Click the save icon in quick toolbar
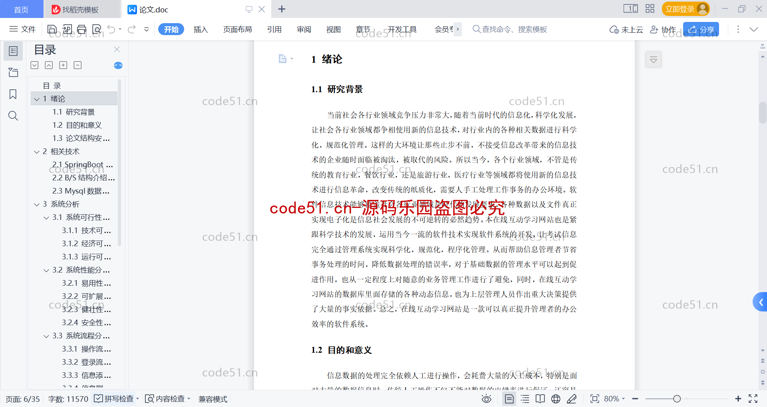 [52, 29]
